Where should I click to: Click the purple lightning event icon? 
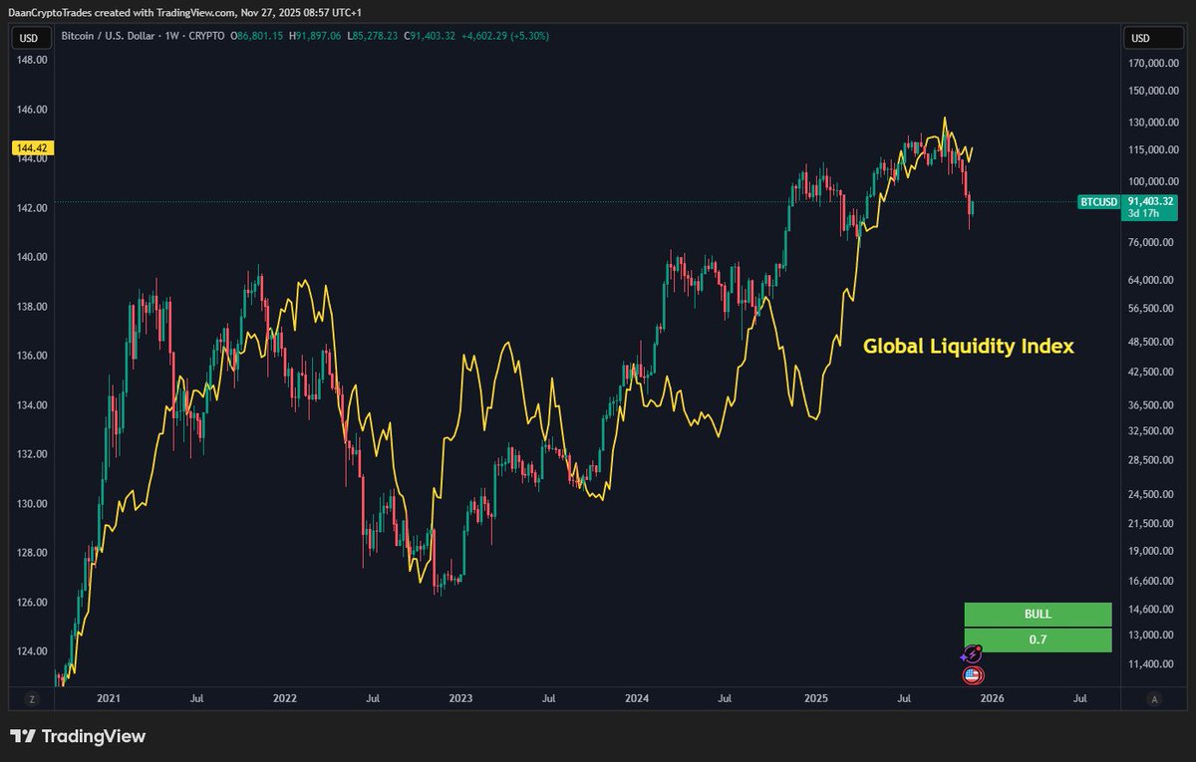click(x=972, y=654)
